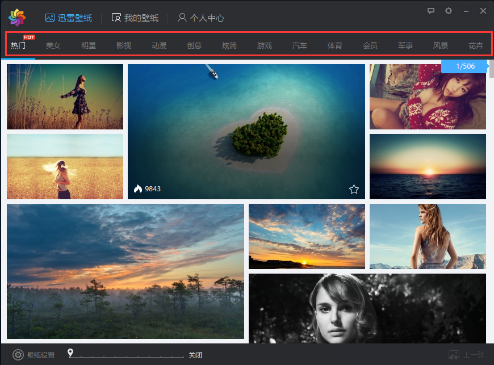Switch to 我的壁纸 tab
This screenshot has height=365, width=494.
135,18
